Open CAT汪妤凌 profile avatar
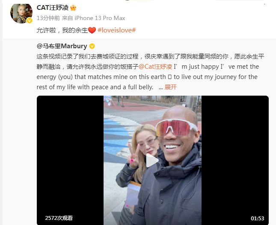Viewport: 276px width, 225px height. pos(21,13)
